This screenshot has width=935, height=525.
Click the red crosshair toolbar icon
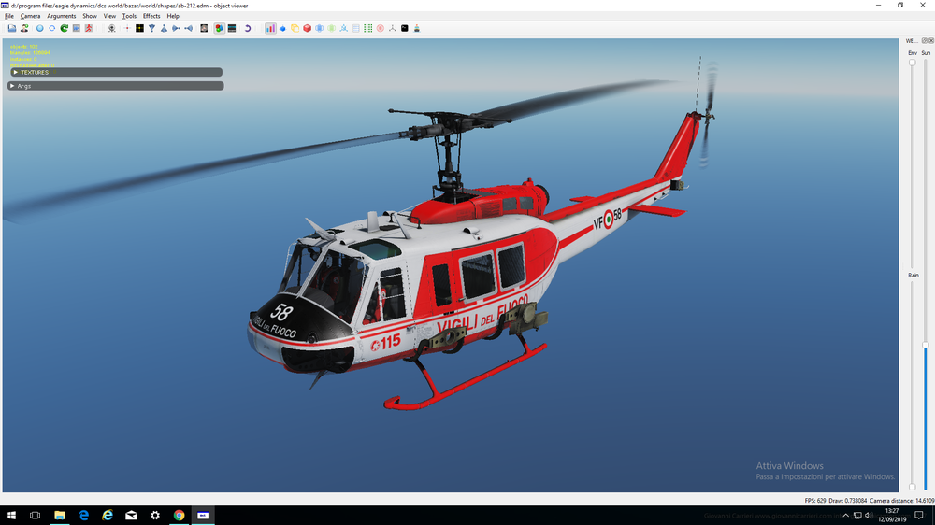(x=126, y=28)
